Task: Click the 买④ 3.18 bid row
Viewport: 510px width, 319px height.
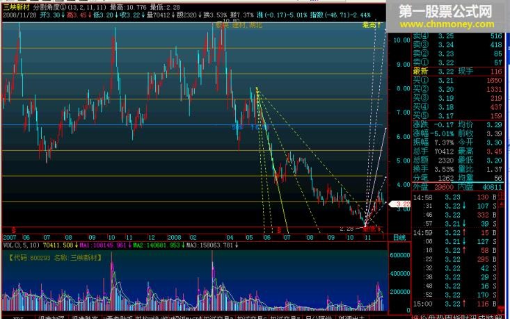Action: [x=458, y=106]
